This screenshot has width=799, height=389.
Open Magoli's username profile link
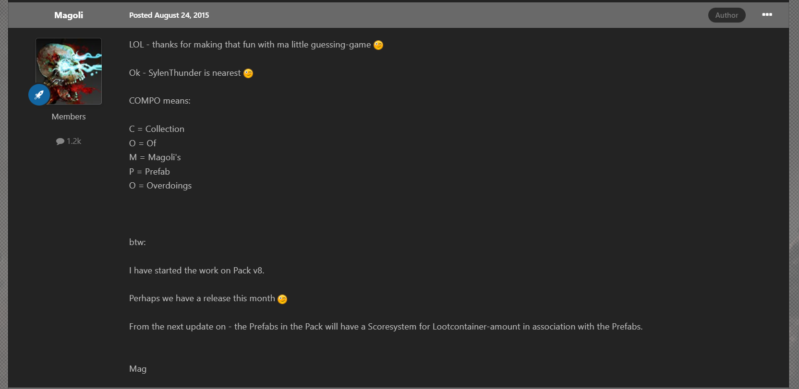click(x=69, y=15)
